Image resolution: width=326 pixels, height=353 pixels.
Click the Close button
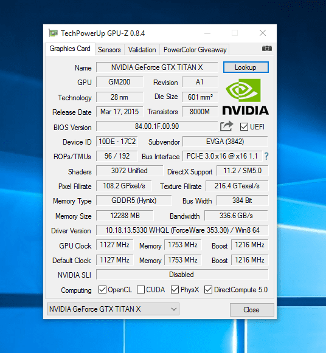tap(252, 310)
